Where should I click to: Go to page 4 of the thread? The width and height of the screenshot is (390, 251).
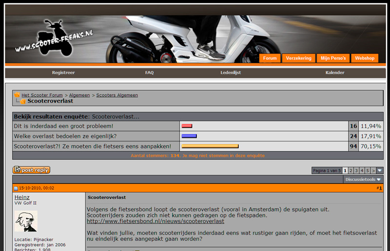point(362,171)
